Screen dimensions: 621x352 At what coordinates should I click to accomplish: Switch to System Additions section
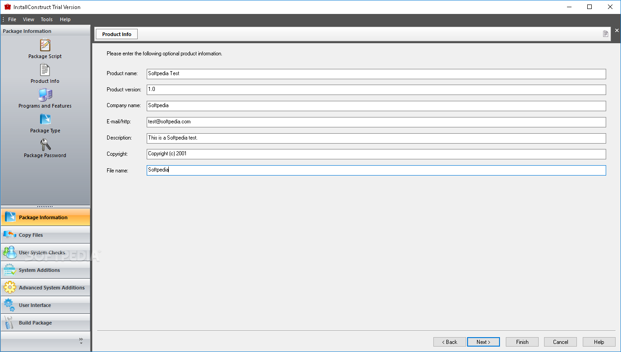45,270
